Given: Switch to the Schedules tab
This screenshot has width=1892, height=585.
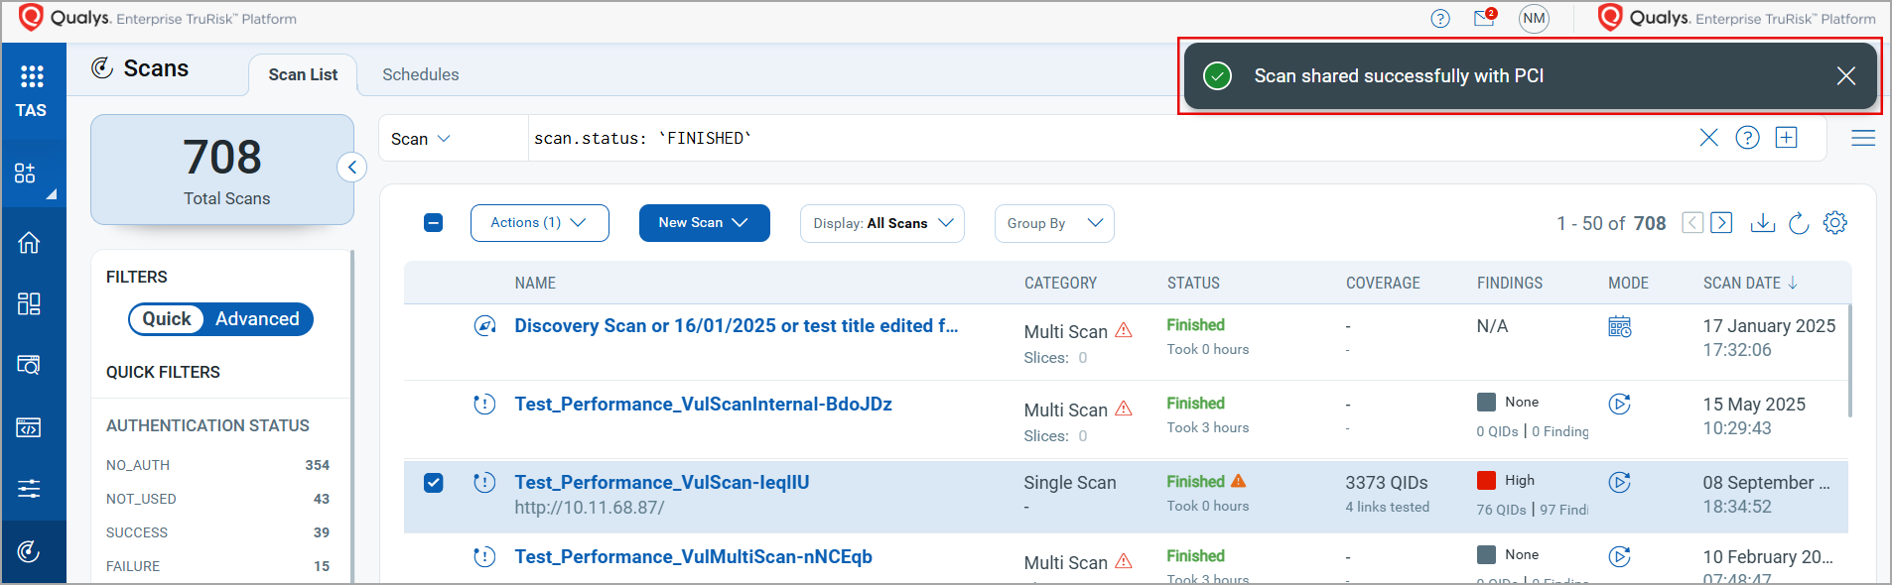Looking at the screenshot, I should (420, 74).
